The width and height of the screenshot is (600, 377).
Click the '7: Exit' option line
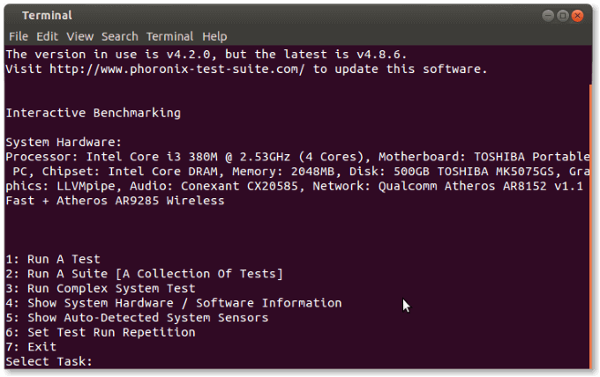click(31, 347)
